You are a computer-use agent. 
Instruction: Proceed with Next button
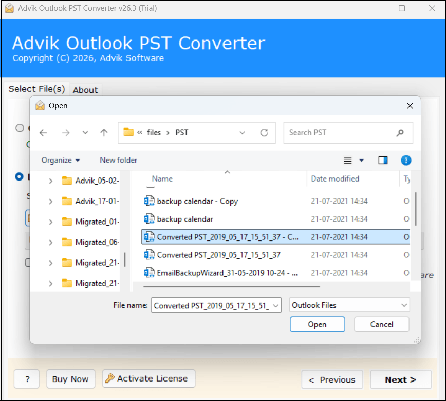point(401,379)
